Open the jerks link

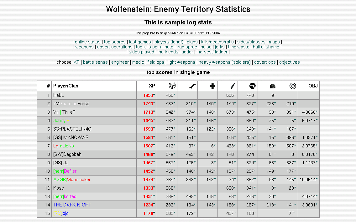pos(220,47)
